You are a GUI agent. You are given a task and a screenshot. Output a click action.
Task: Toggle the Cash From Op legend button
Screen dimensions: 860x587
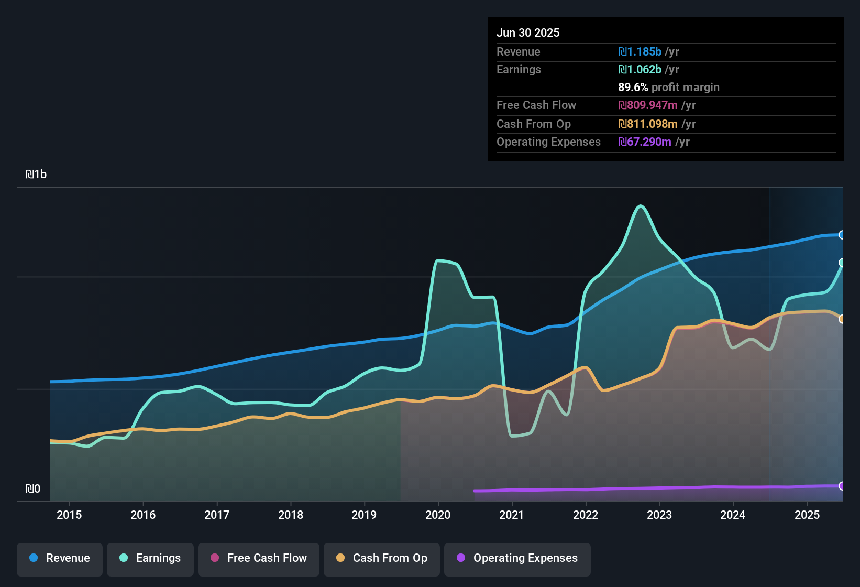[382, 559]
